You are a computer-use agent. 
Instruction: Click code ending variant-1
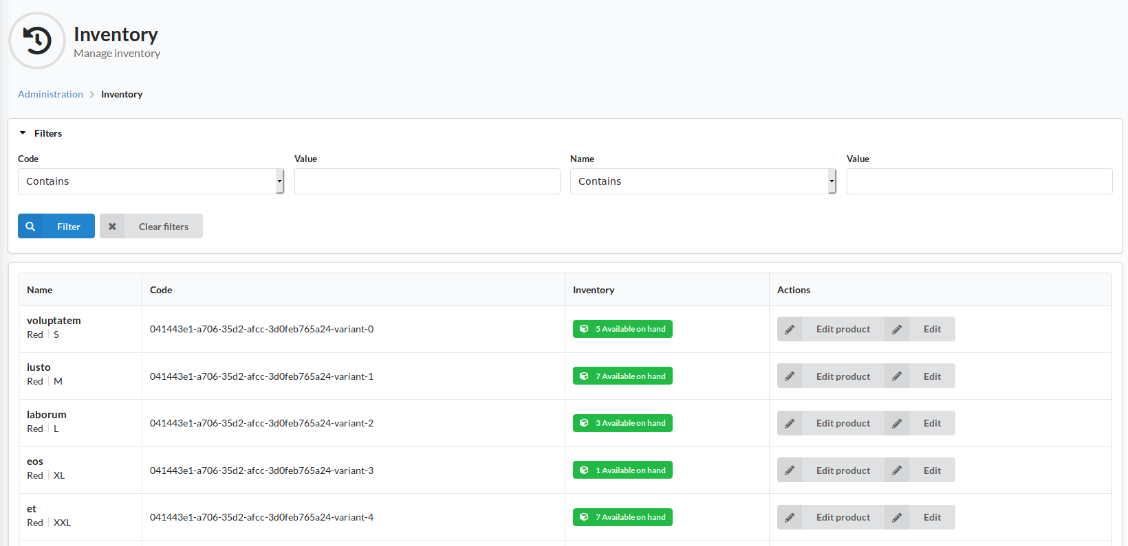click(x=262, y=376)
